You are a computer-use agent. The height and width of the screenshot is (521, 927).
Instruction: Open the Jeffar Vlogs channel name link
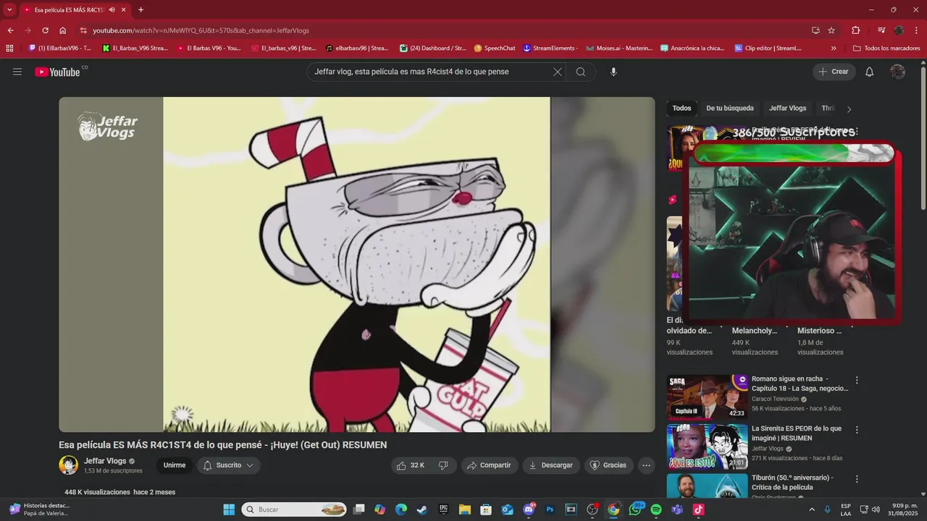coord(105,461)
